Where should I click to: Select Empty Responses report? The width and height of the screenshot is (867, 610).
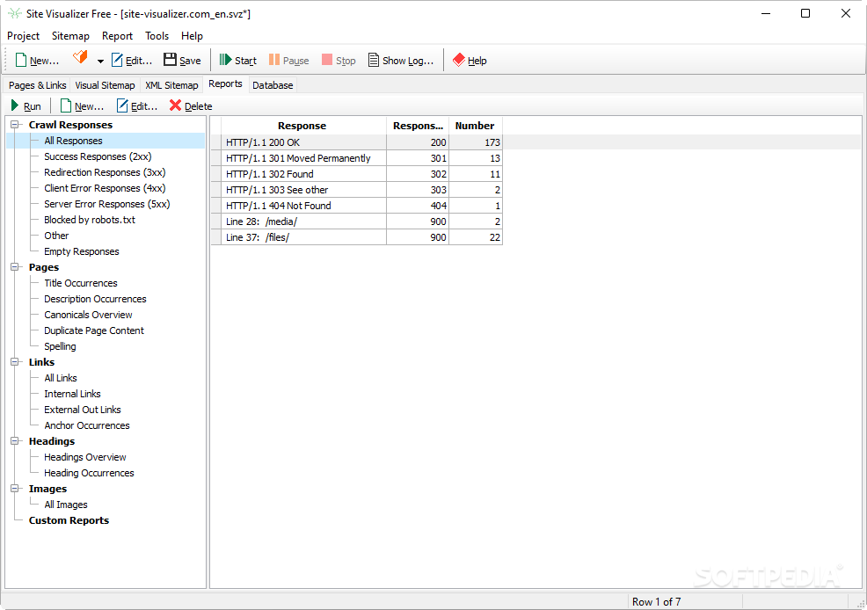(81, 251)
